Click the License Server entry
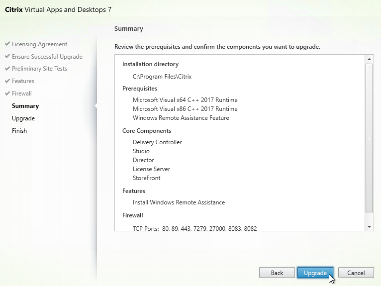Screen dimensions: 381x286 coord(151,169)
